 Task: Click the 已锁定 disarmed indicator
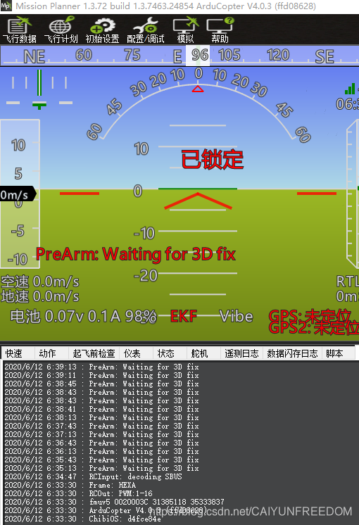click(x=212, y=159)
